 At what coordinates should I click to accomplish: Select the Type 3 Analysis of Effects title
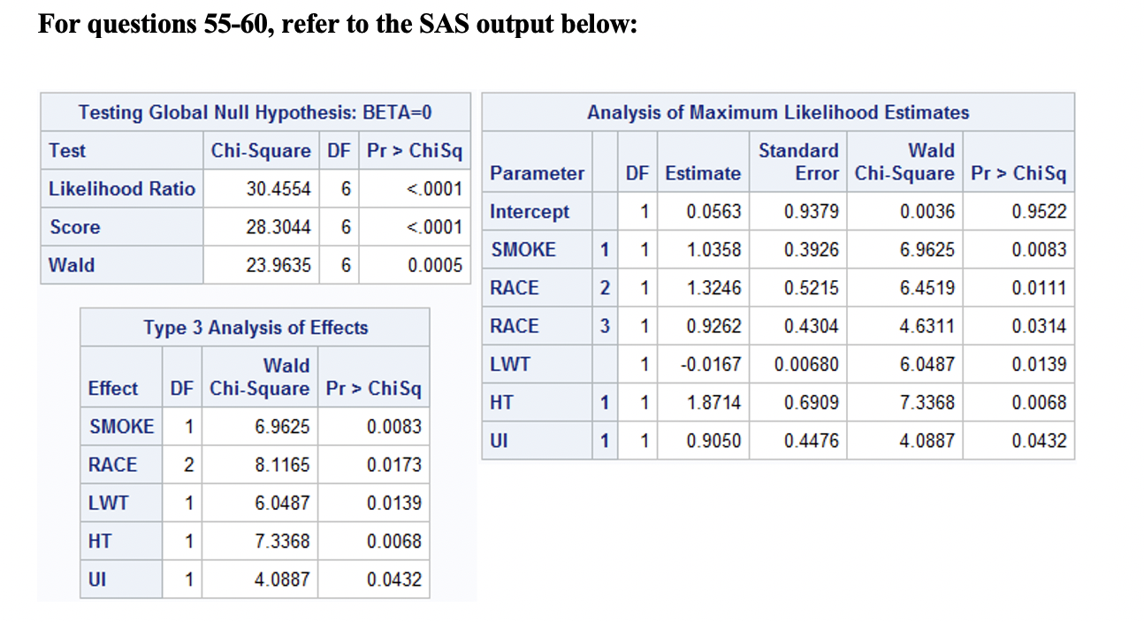pos(255,328)
